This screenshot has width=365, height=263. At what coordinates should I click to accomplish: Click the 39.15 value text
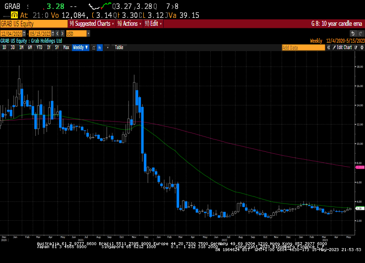(x=189, y=15)
